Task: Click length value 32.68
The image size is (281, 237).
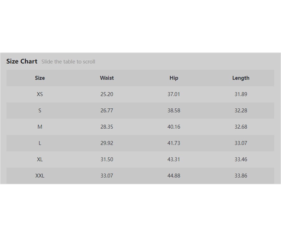Action: [x=241, y=127]
